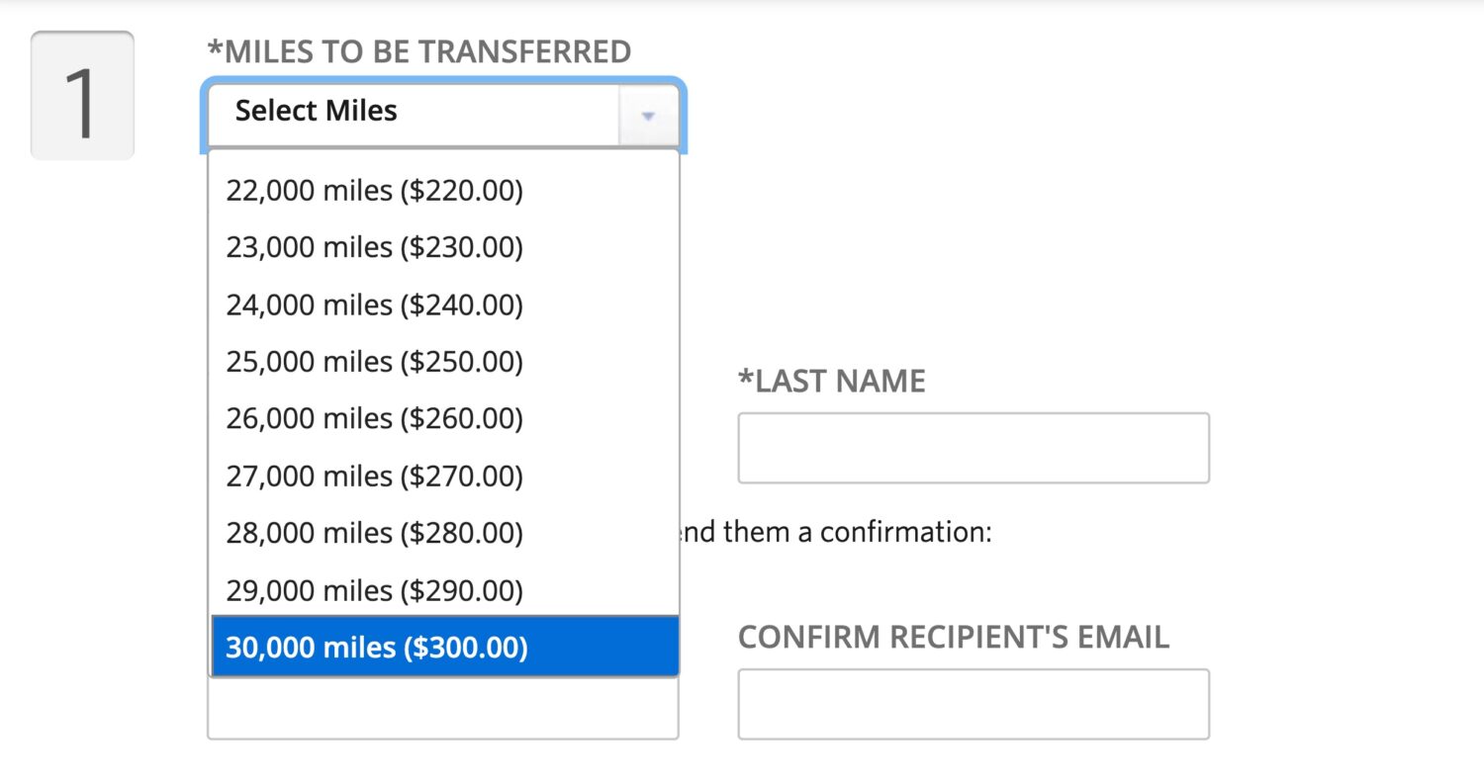Click inside the LAST NAME field

point(973,447)
